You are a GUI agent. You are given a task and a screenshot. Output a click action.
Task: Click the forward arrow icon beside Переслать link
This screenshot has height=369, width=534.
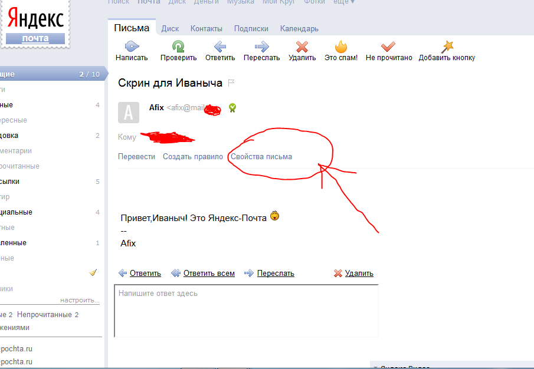249,273
